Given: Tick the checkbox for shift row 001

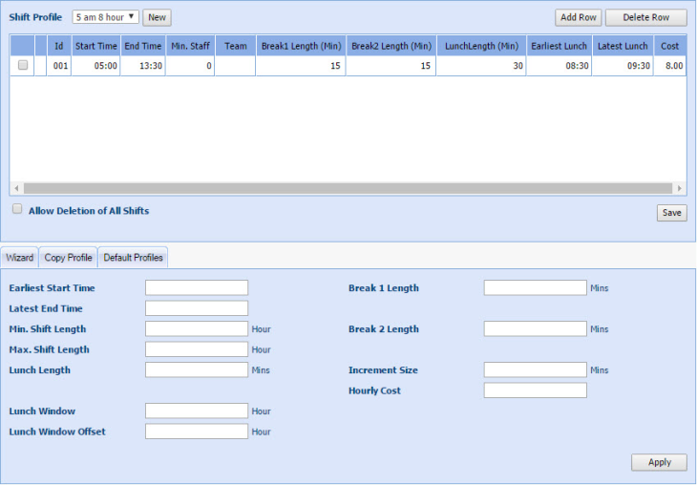Looking at the screenshot, I should (23, 66).
